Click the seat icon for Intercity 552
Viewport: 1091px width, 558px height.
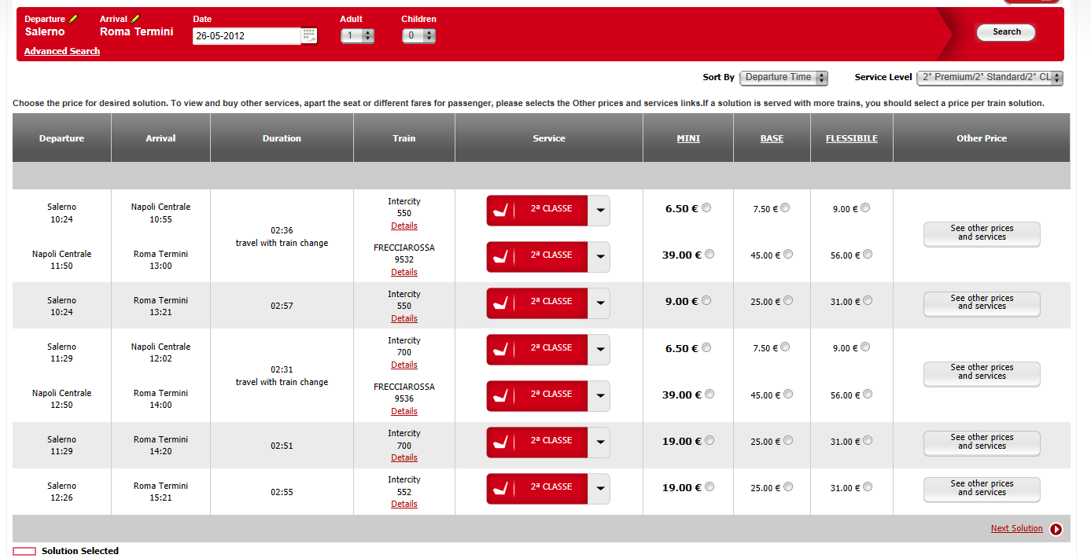pos(502,487)
